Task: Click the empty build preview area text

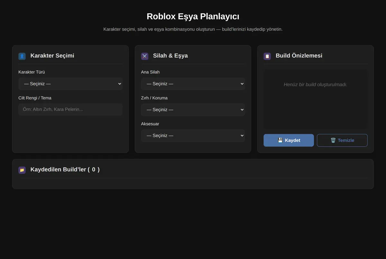Action: pyautogui.click(x=316, y=85)
